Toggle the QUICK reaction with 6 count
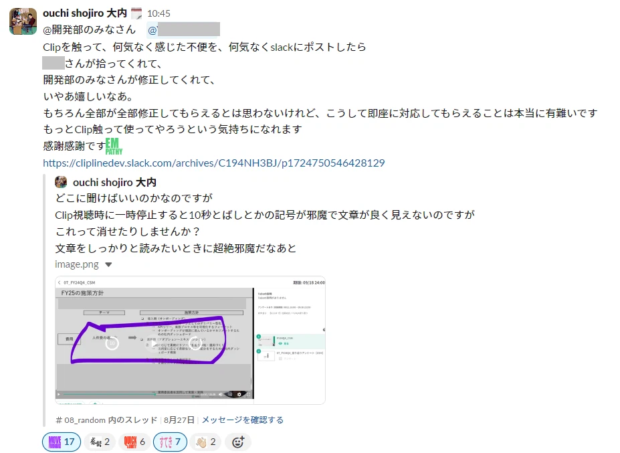This screenshot has width=620, height=453. (134, 442)
